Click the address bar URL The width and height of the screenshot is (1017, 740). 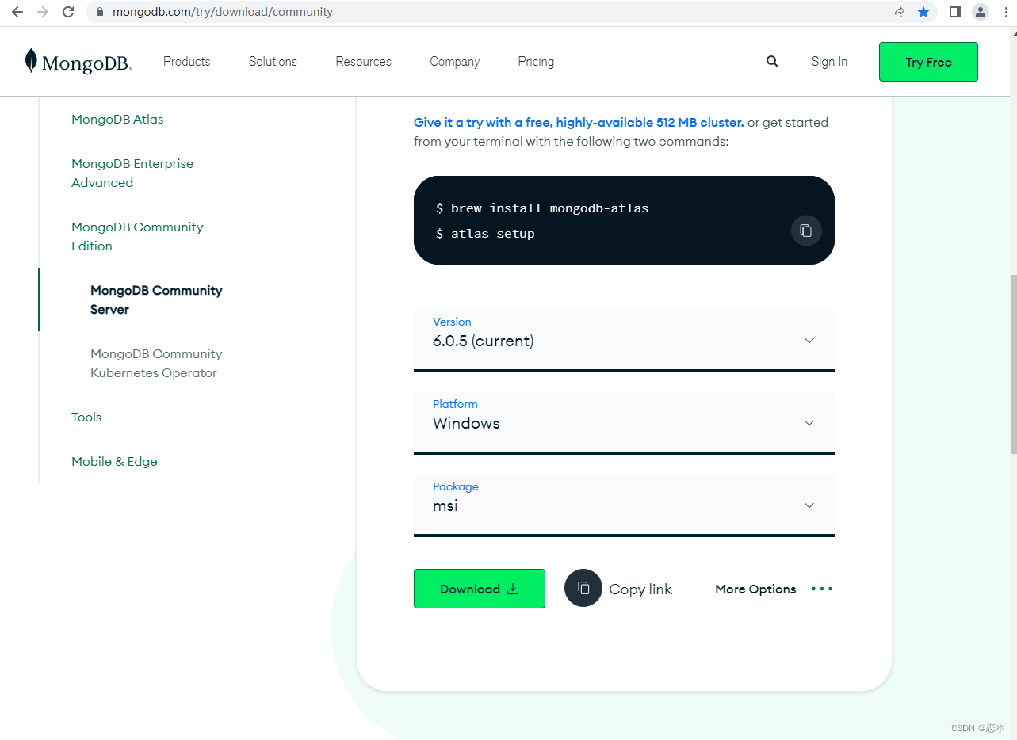(x=223, y=12)
